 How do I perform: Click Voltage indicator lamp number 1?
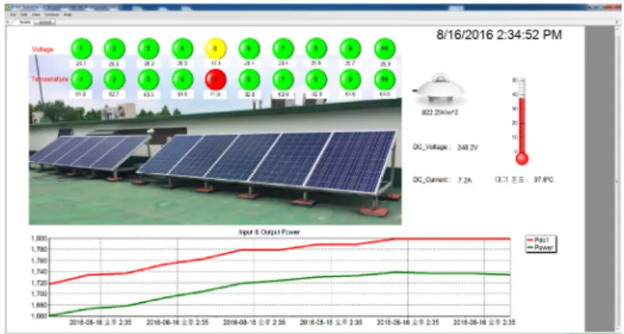(82, 49)
